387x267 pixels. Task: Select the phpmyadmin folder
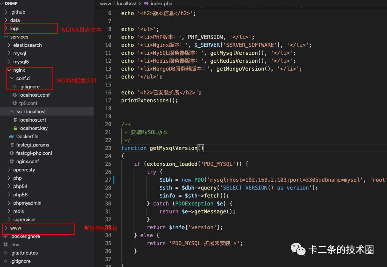point(27,203)
